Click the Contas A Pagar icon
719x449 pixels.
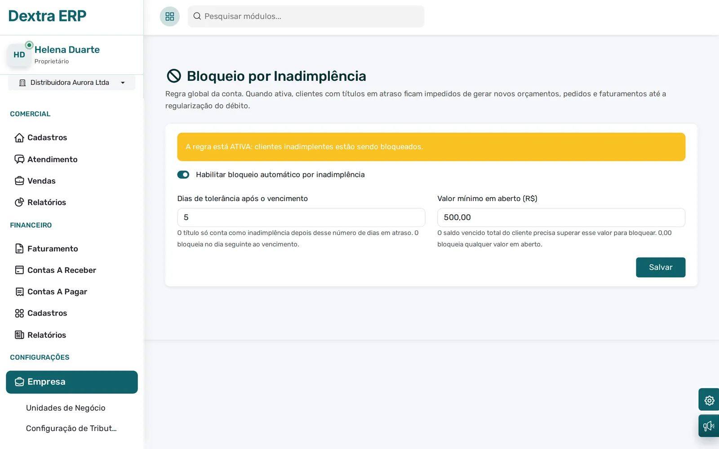tap(19, 292)
